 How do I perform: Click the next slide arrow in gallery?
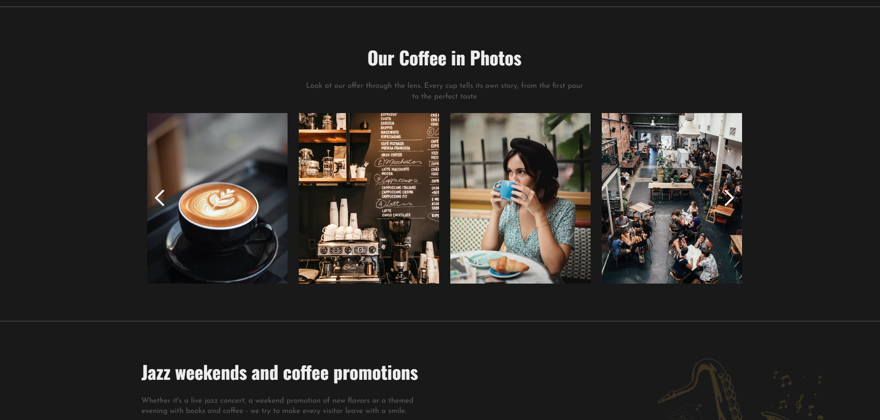pyautogui.click(x=729, y=198)
